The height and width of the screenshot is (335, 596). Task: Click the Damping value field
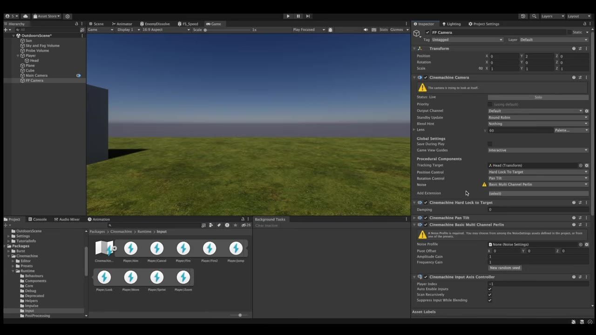(x=538, y=210)
